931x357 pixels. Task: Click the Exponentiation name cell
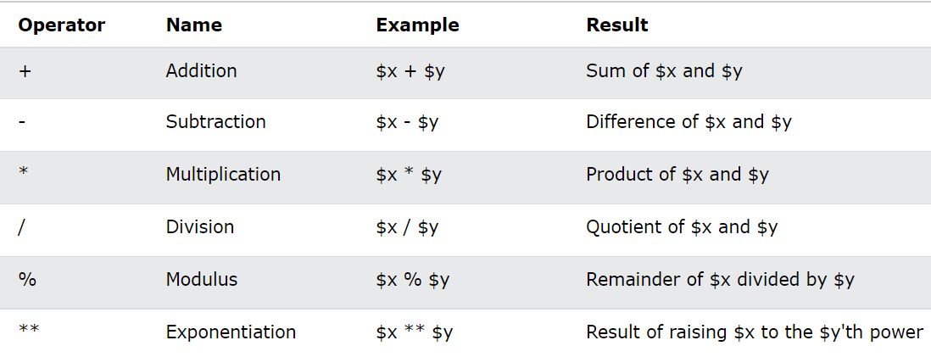tap(231, 332)
